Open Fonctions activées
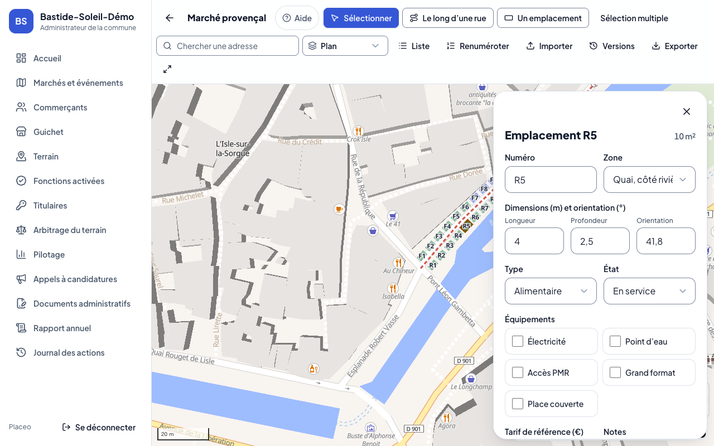 tap(75, 181)
